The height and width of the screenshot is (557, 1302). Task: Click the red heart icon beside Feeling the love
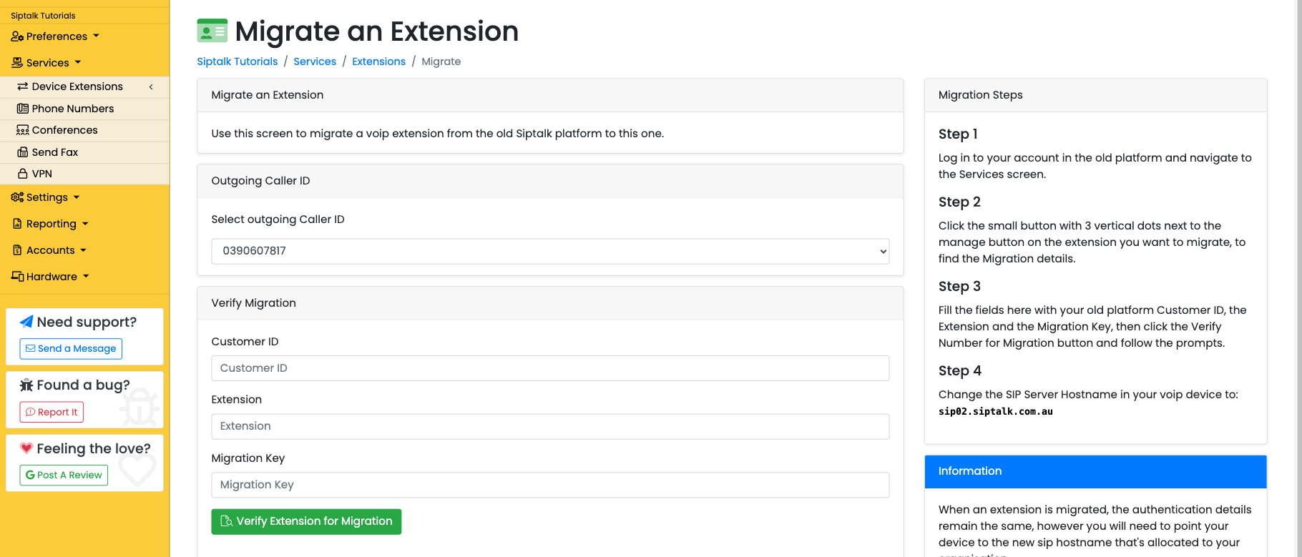(26, 448)
